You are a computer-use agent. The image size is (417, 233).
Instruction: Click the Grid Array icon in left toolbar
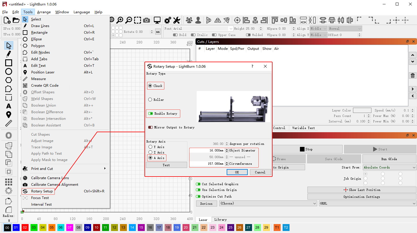point(9,182)
